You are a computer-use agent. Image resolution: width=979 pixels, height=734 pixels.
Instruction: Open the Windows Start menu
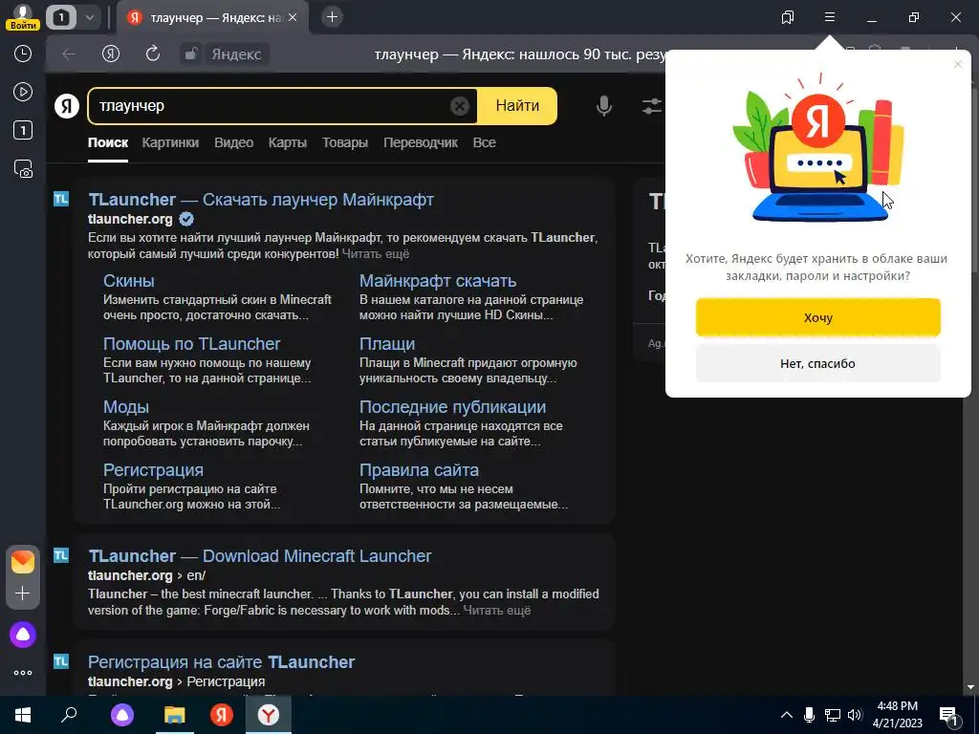[x=23, y=715]
